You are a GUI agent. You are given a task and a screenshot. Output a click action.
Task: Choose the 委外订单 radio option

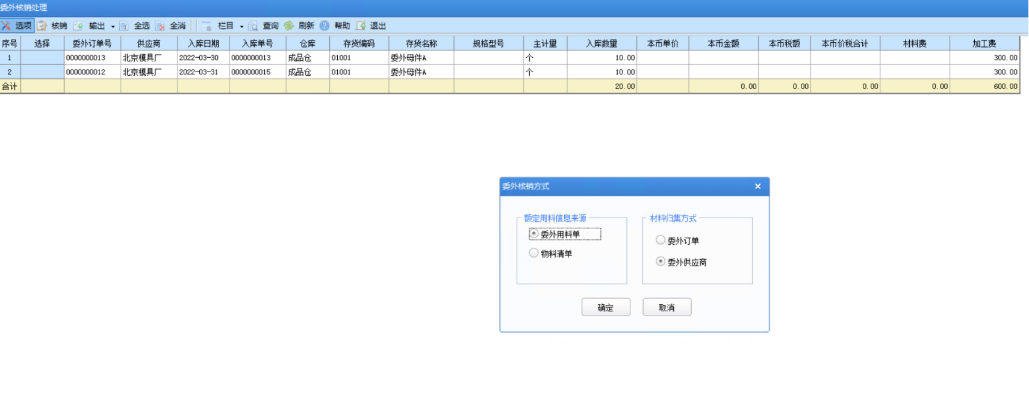tap(661, 240)
